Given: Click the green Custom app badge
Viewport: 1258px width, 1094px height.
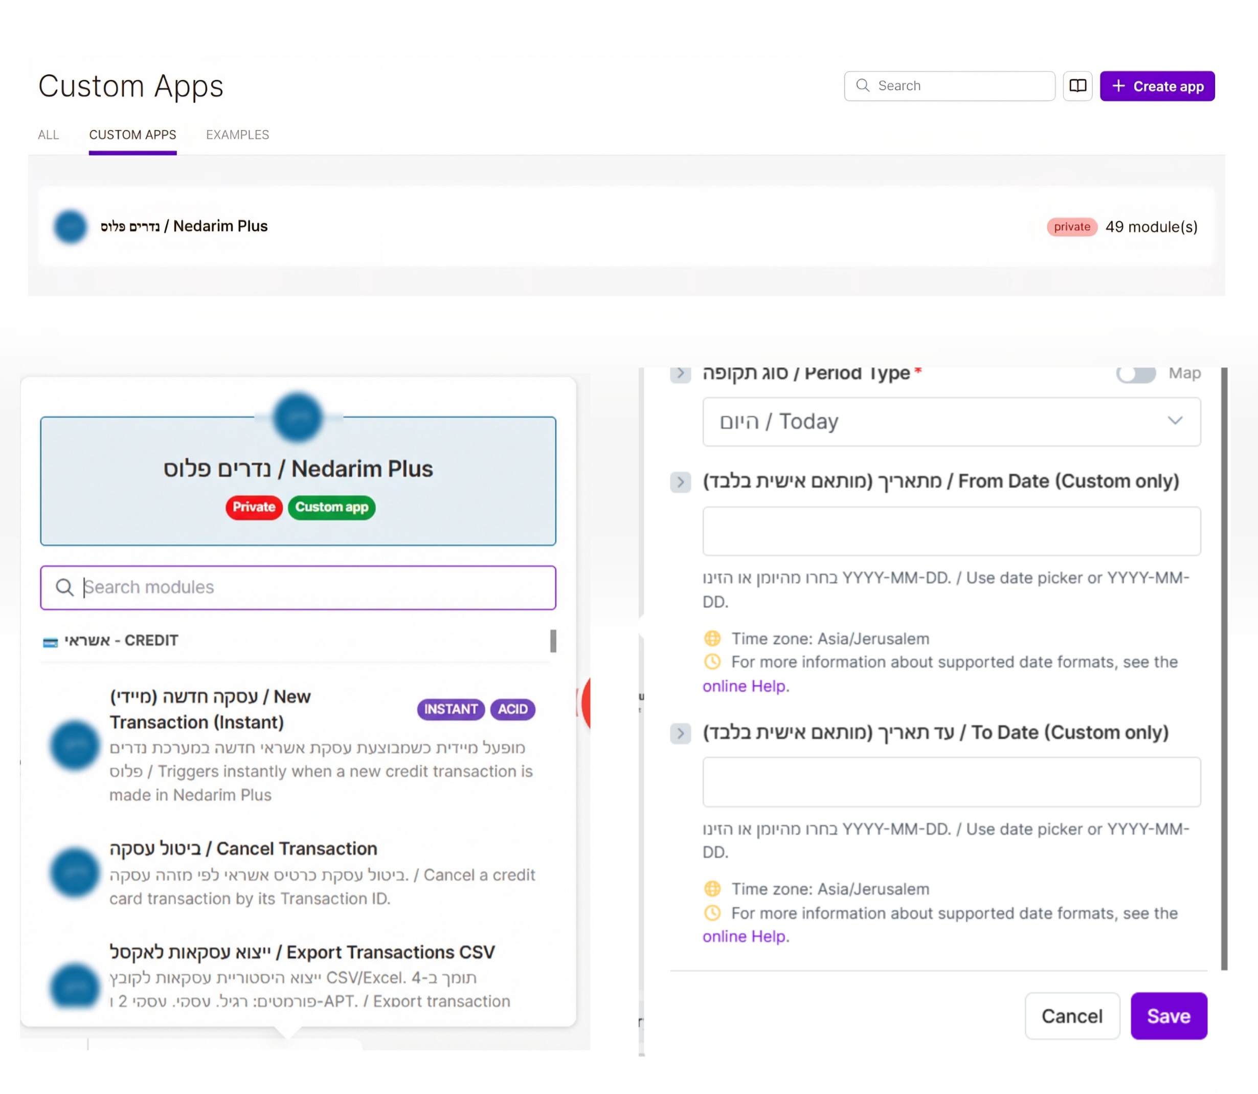Looking at the screenshot, I should point(331,507).
